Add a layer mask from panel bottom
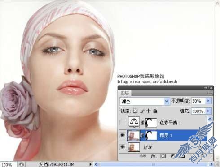This screenshot has height=167, width=220. (163, 156)
